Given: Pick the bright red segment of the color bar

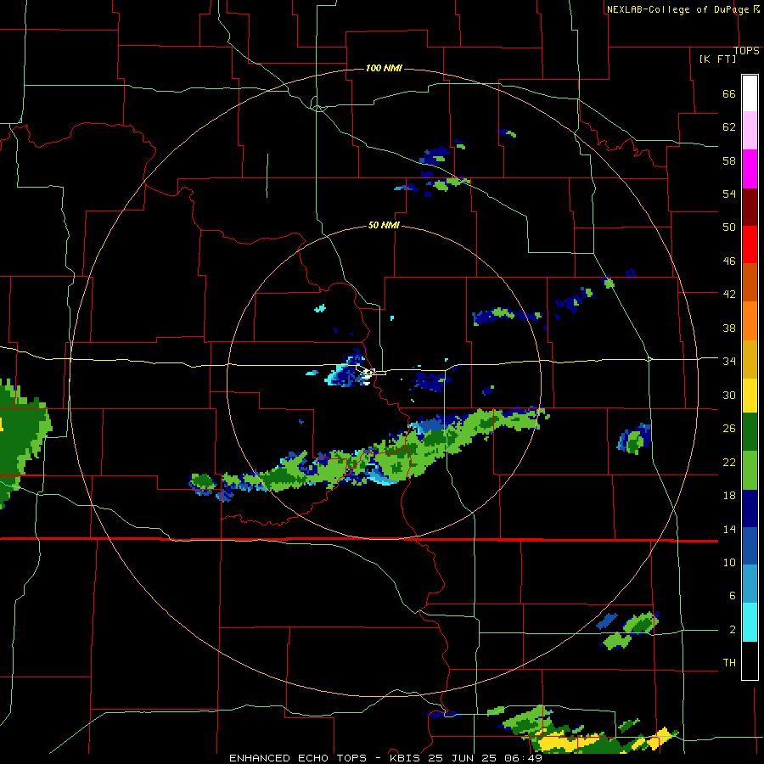Looking at the screenshot, I should pyautogui.click(x=750, y=244).
